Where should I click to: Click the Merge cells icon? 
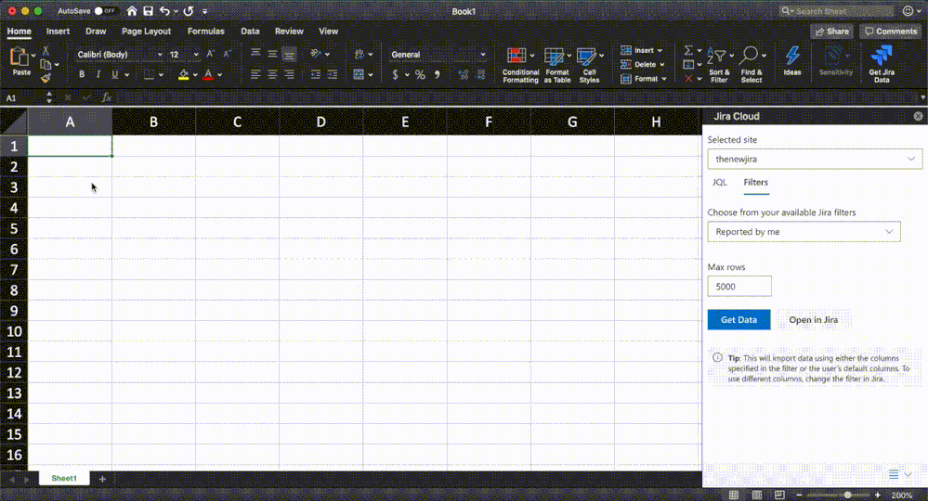pos(358,74)
